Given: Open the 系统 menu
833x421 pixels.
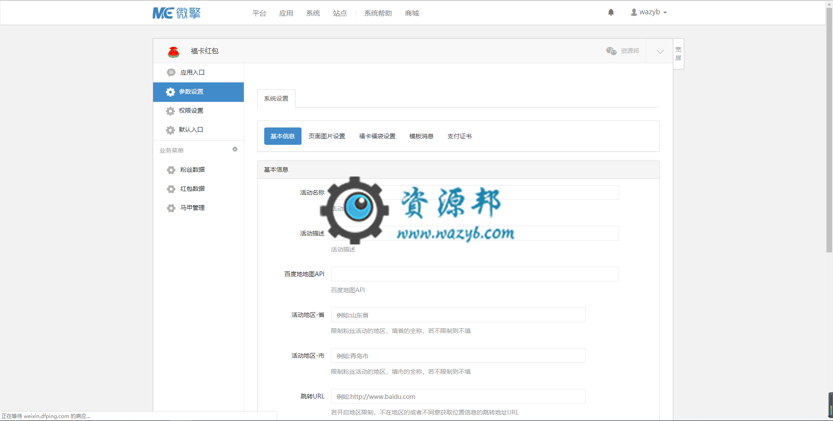Looking at the screenshot, I should pos(313,13).
